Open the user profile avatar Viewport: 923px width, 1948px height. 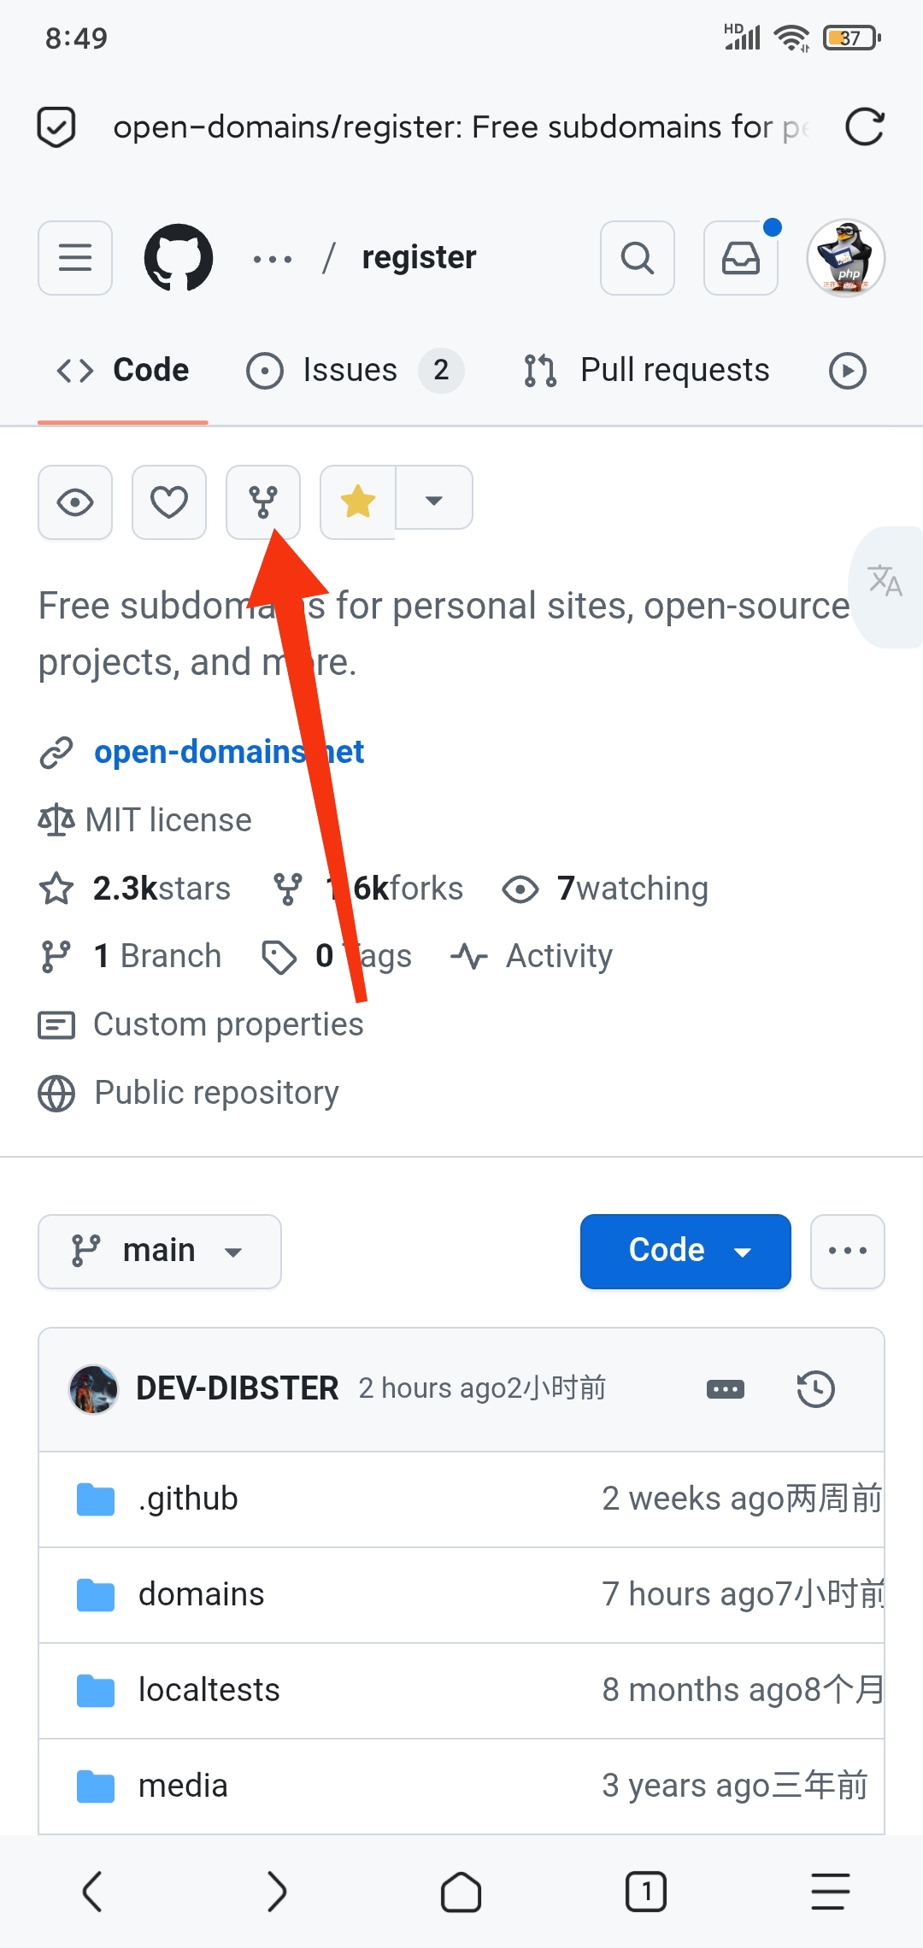tap(845, 257)
